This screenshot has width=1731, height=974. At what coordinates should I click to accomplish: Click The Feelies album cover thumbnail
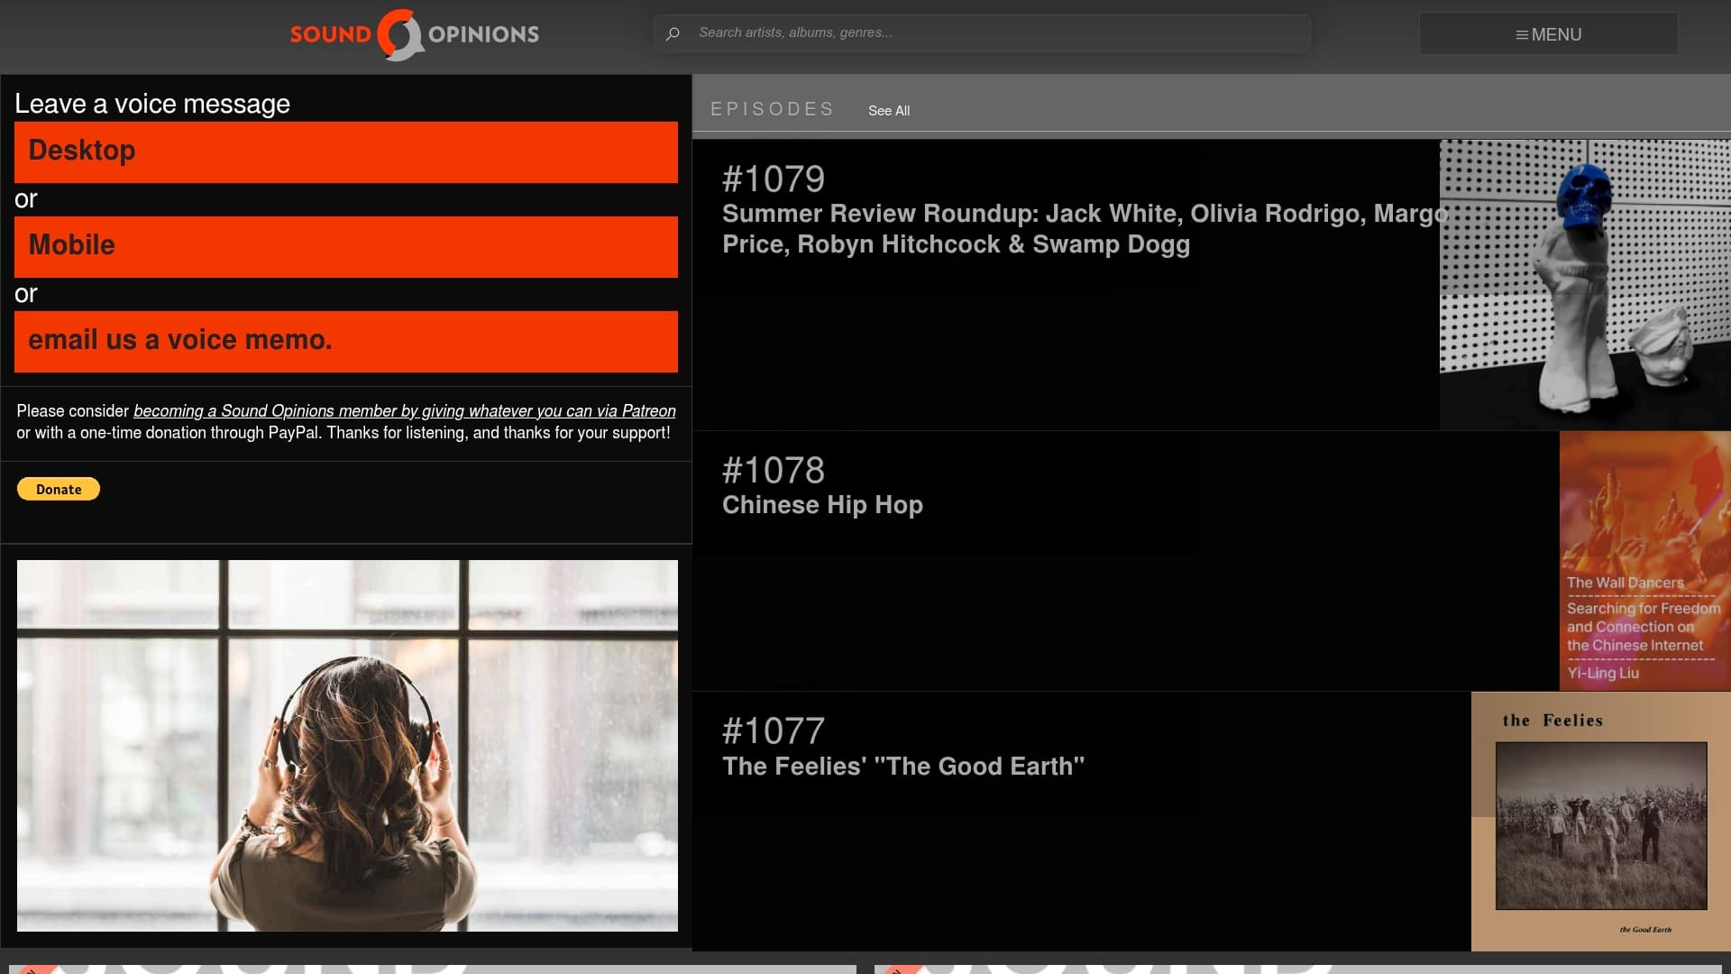pos(1601,822)
